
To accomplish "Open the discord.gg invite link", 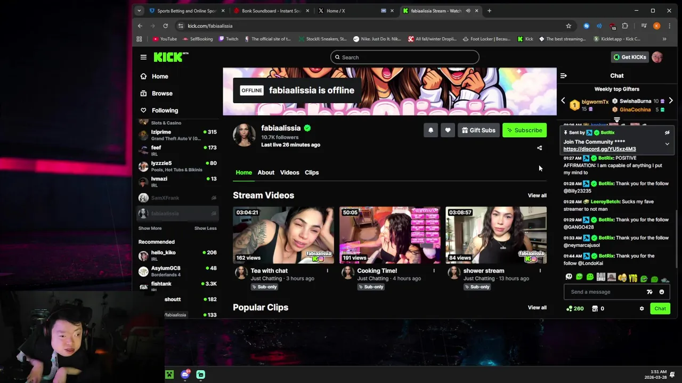I will coord(599,149).
